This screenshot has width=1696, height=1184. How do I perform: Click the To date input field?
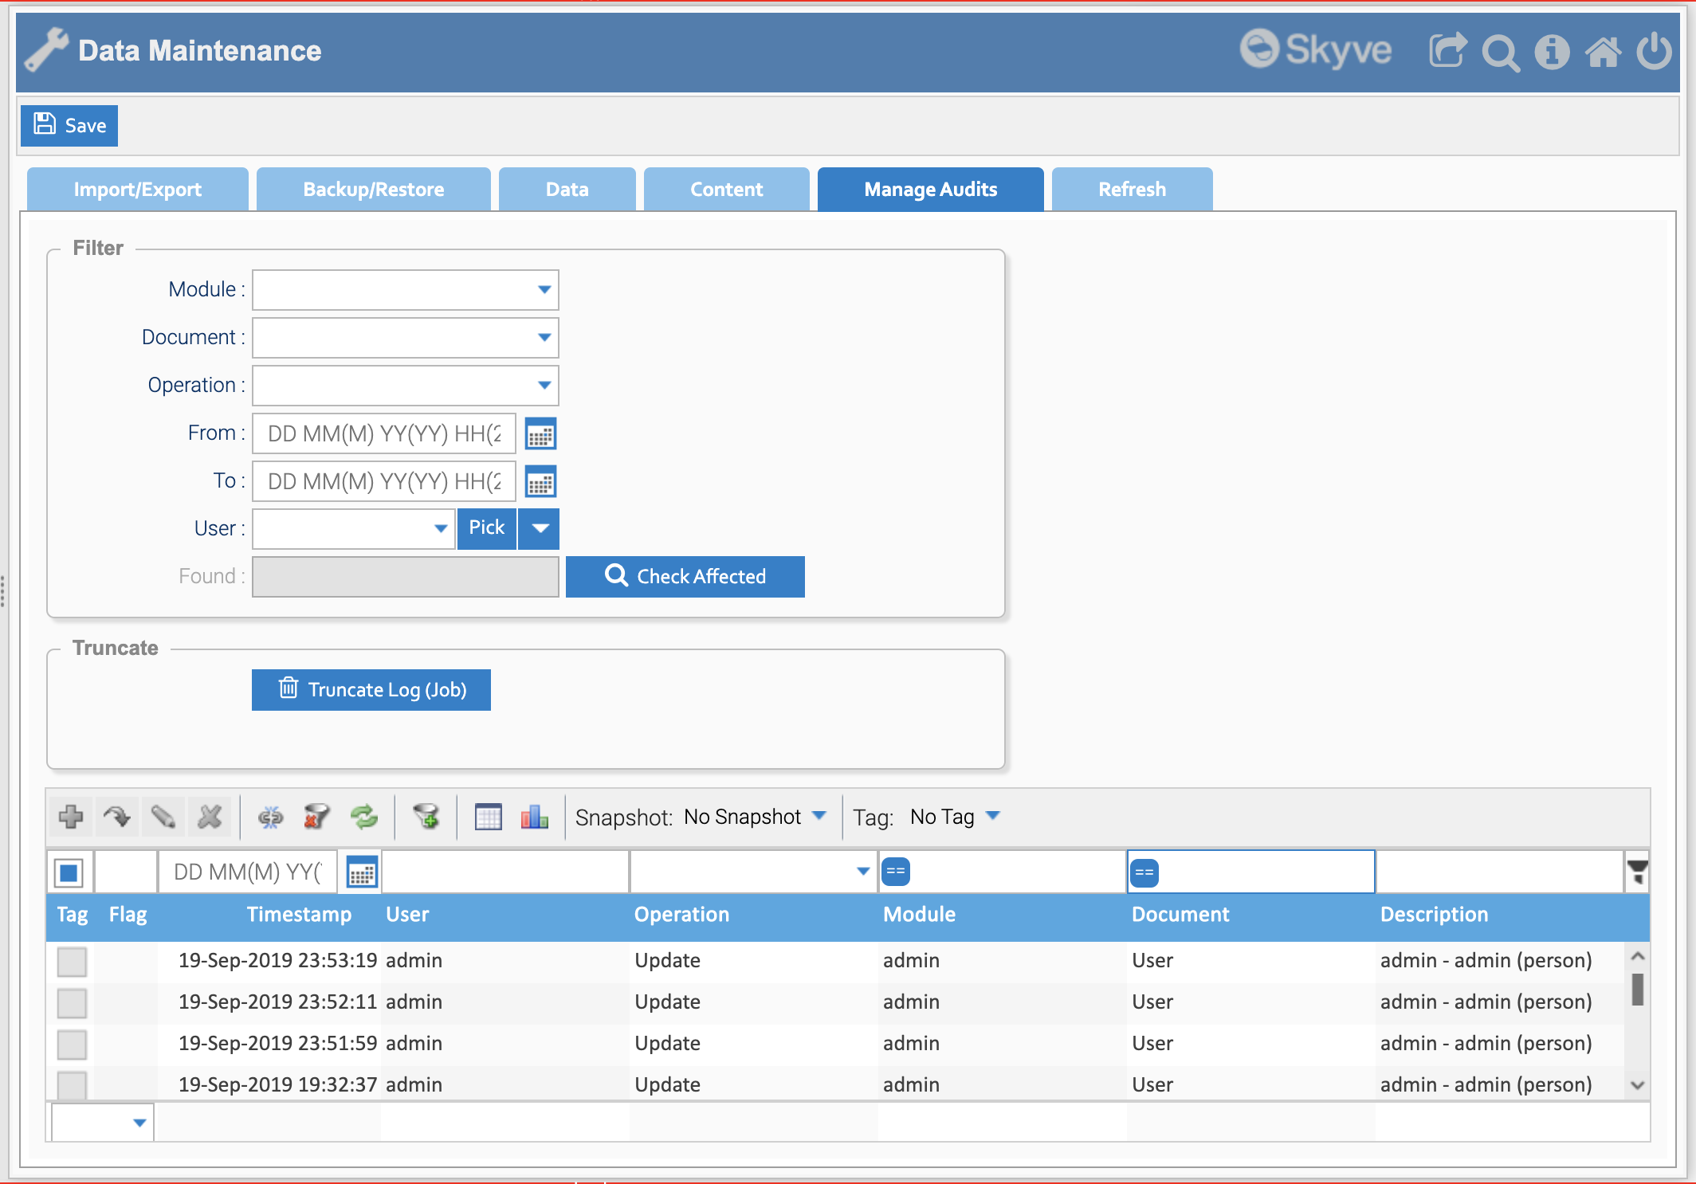(384, 481)
